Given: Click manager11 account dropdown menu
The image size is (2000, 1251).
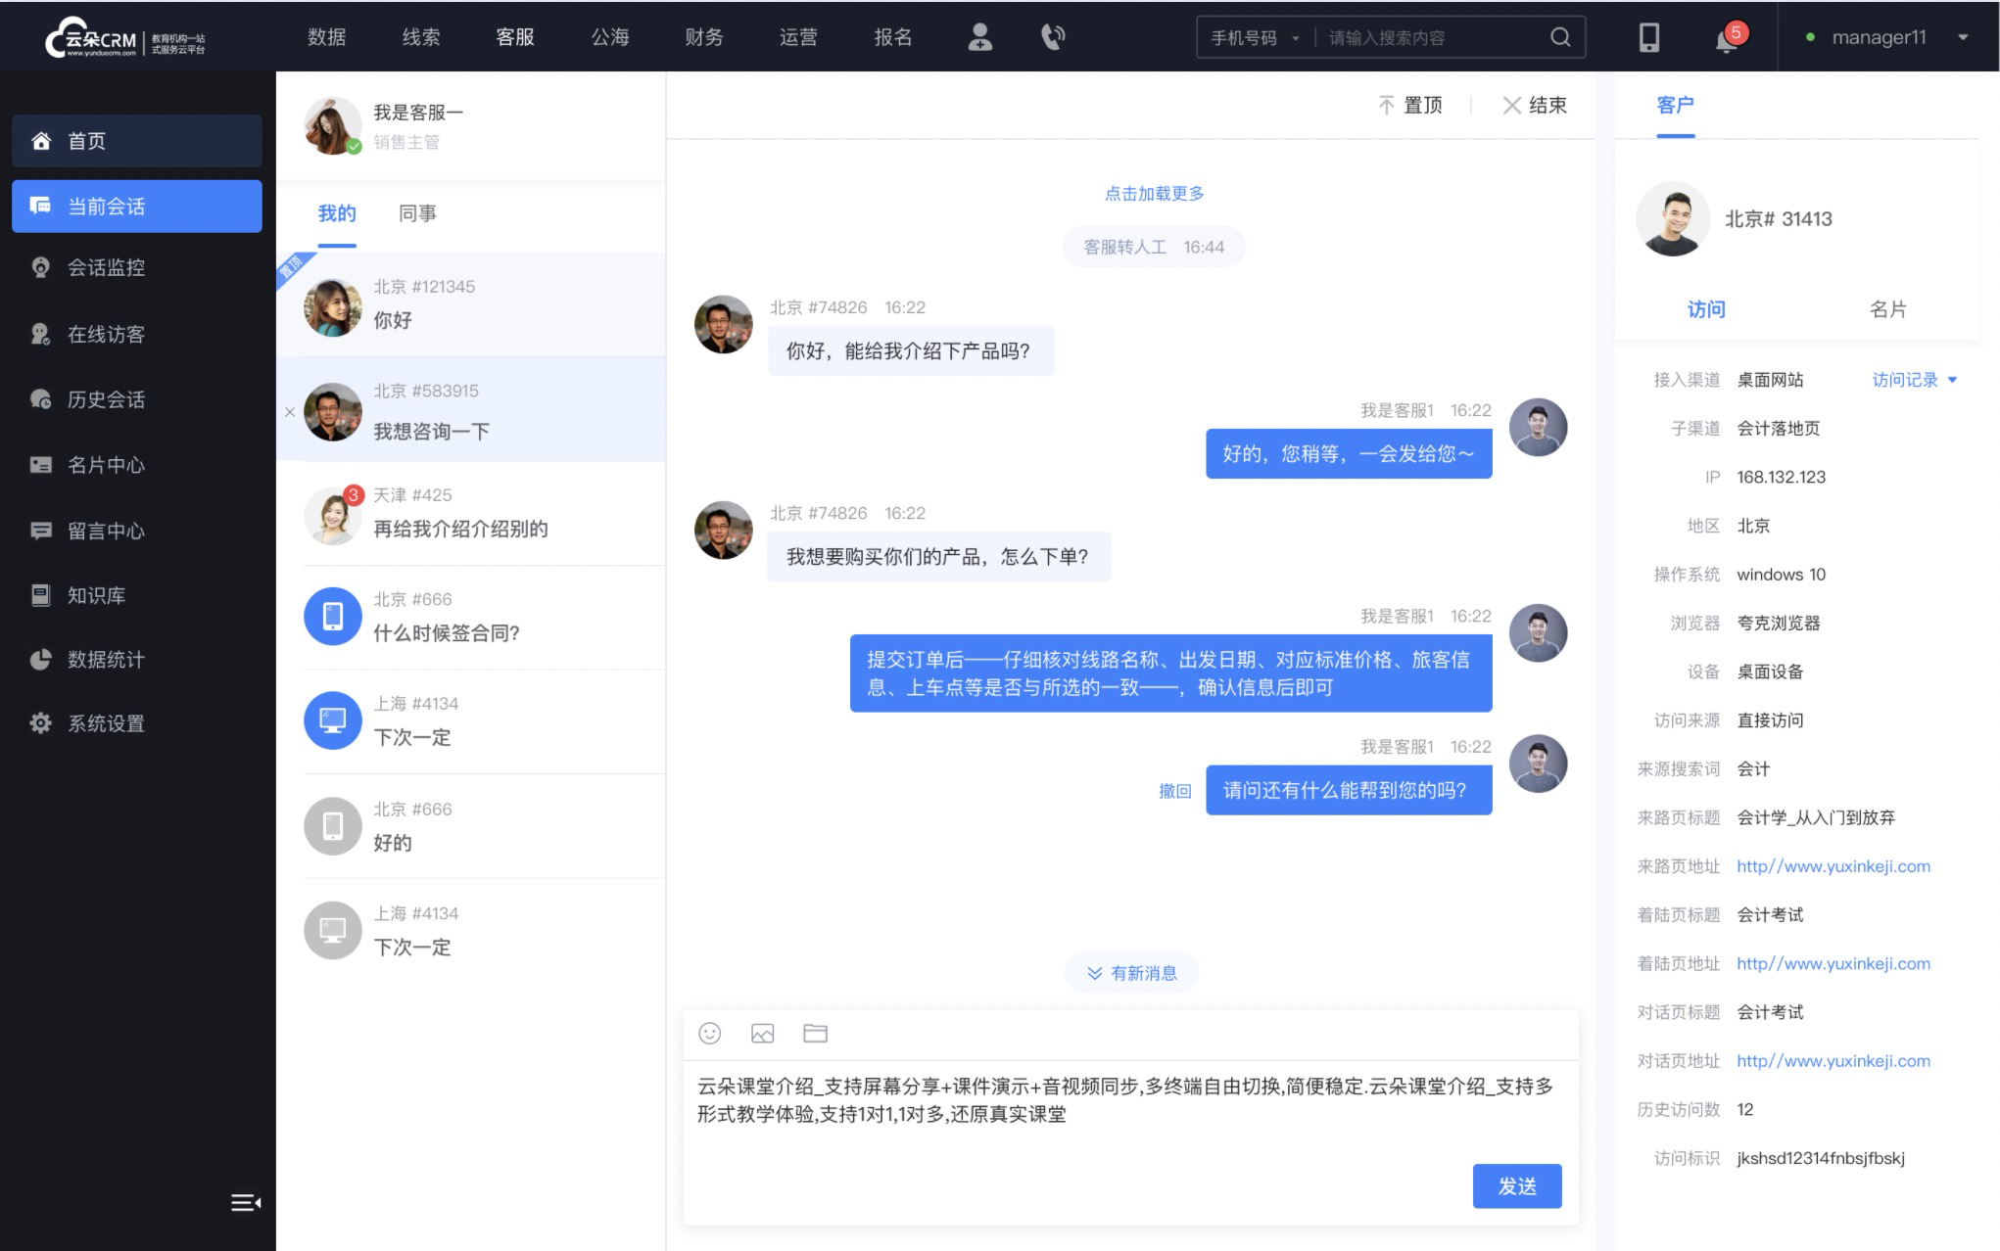Looking at the screenshot, I should click(1889, 37).
